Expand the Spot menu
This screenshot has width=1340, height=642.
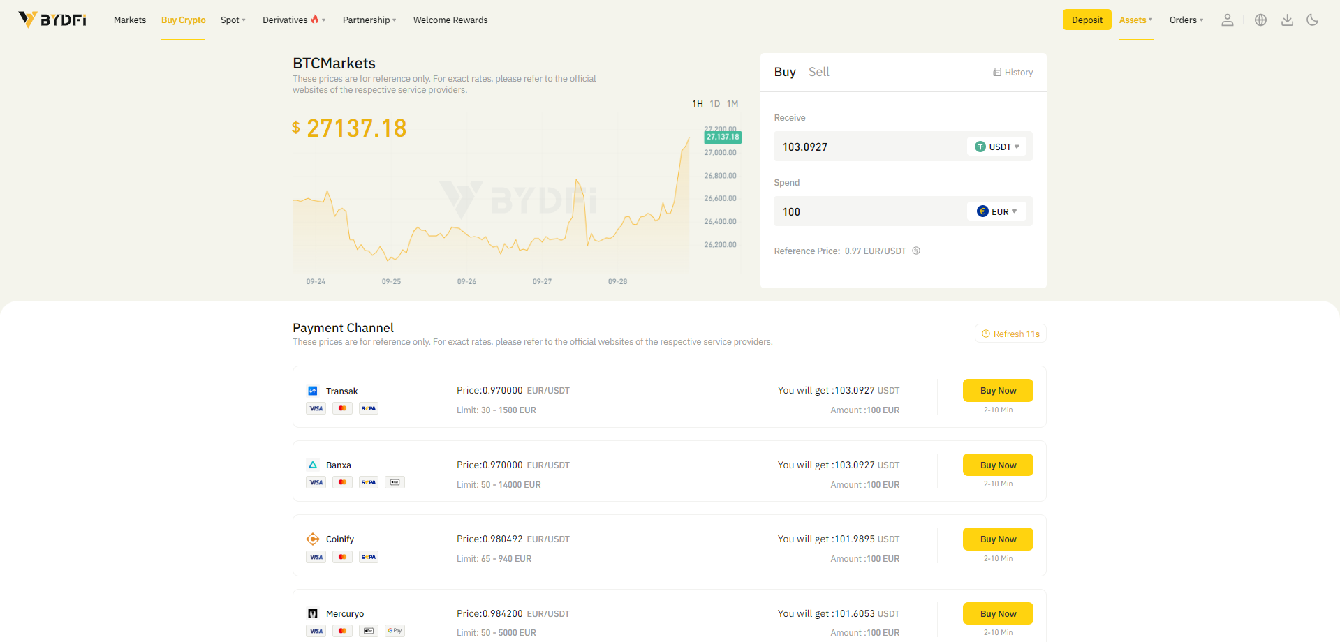pyautogui.click(x=233, y=20)
